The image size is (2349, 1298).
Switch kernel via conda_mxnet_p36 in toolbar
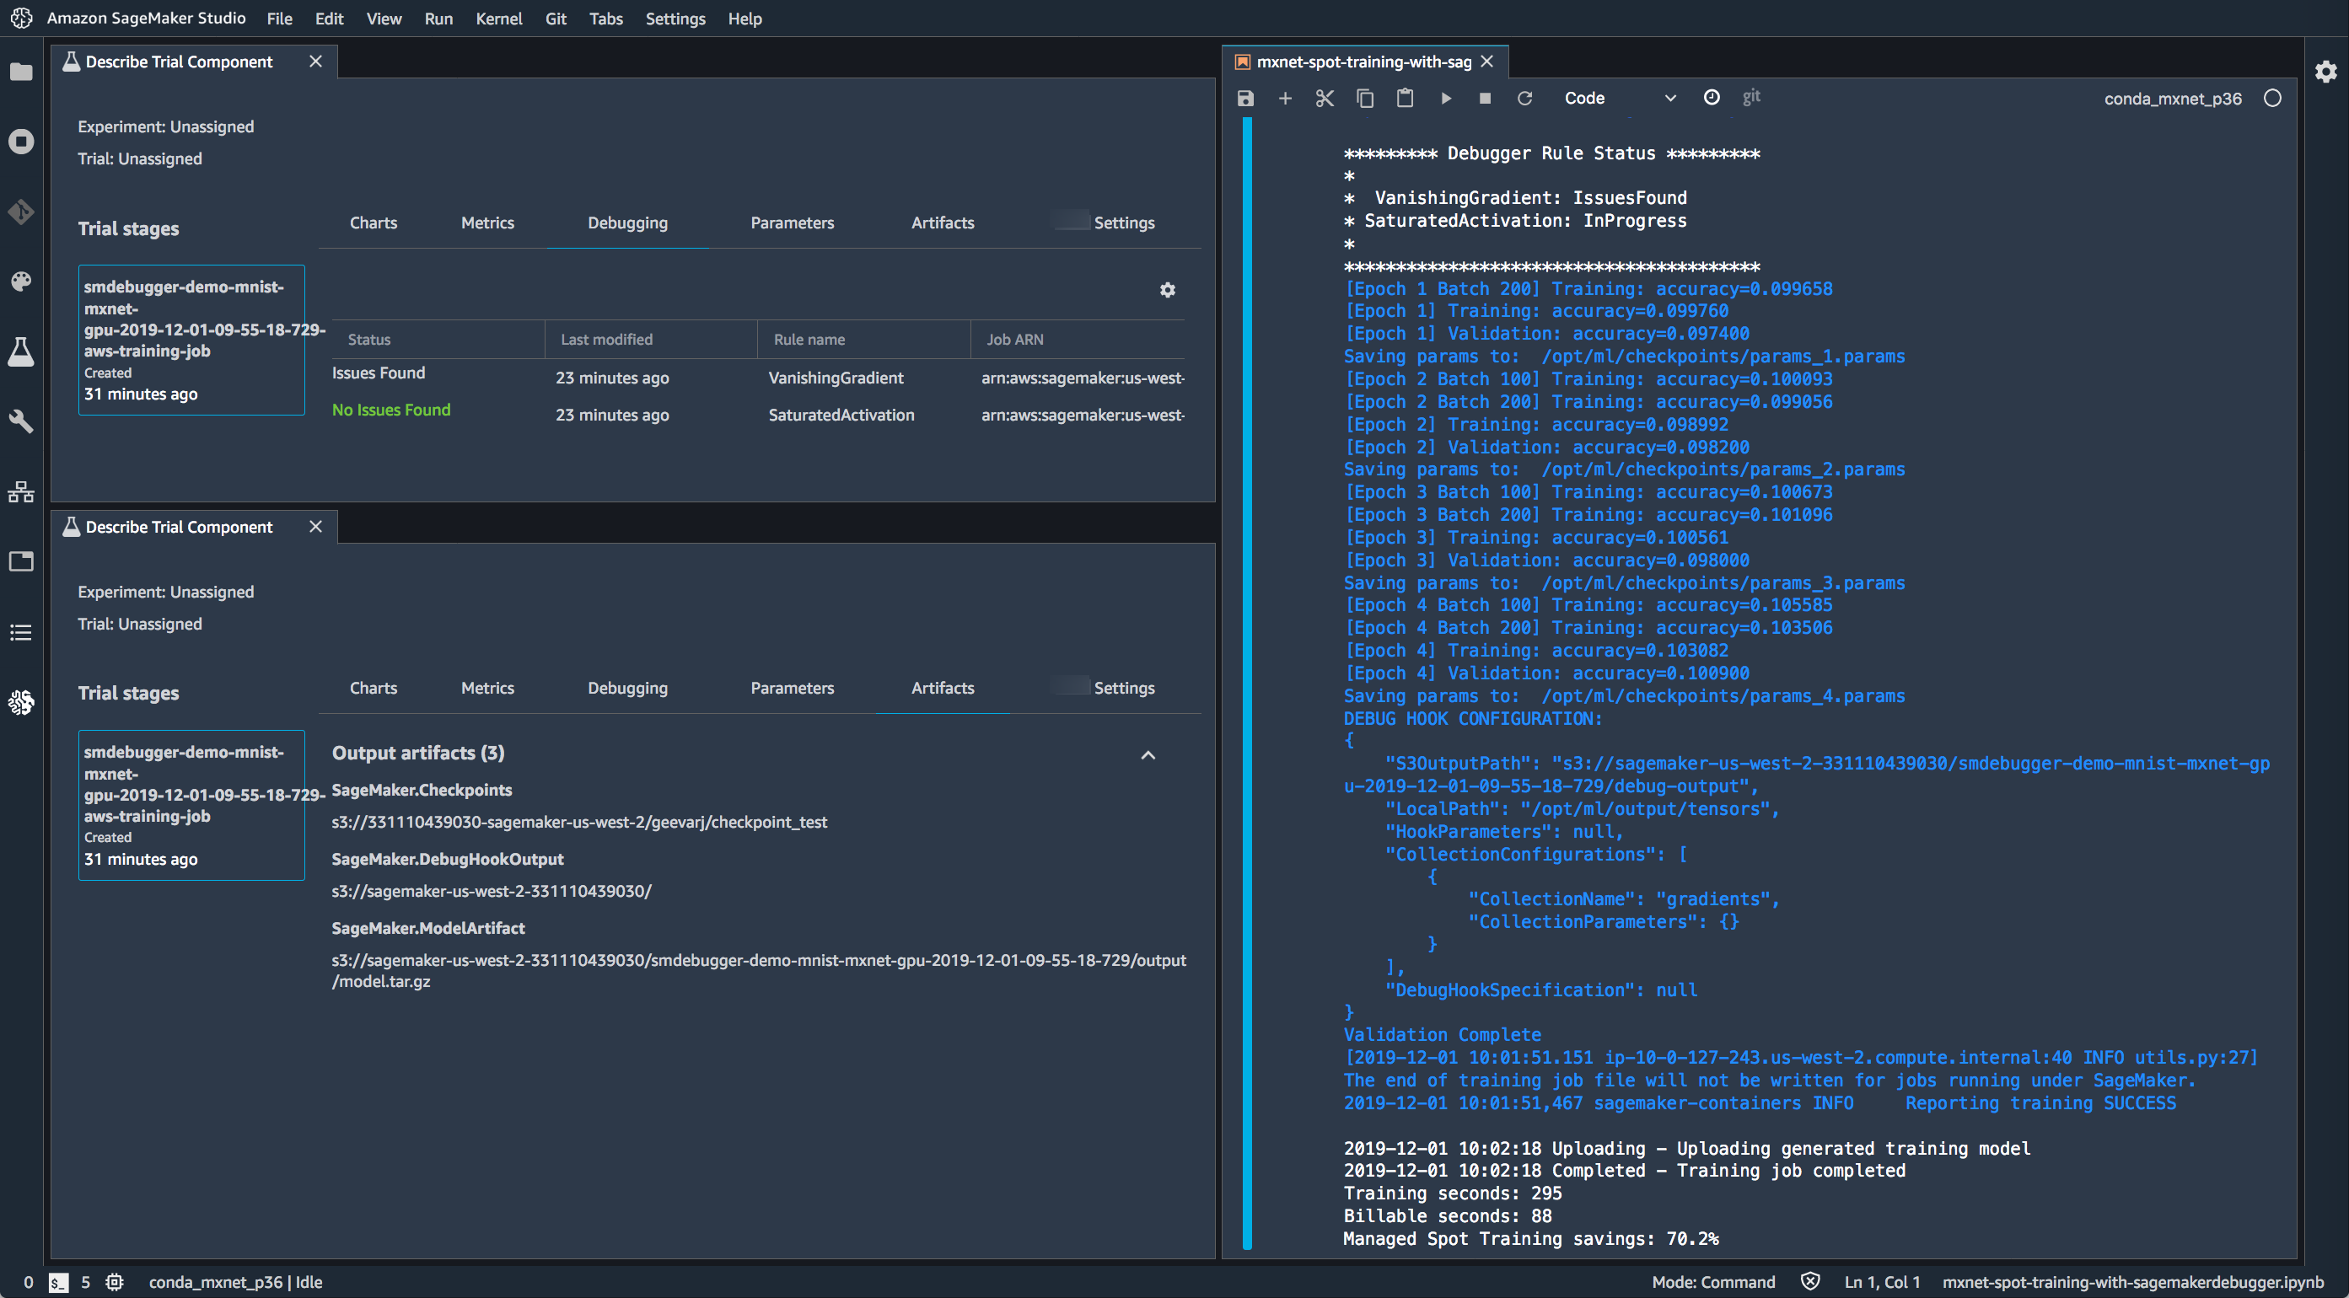(2172, 99)
